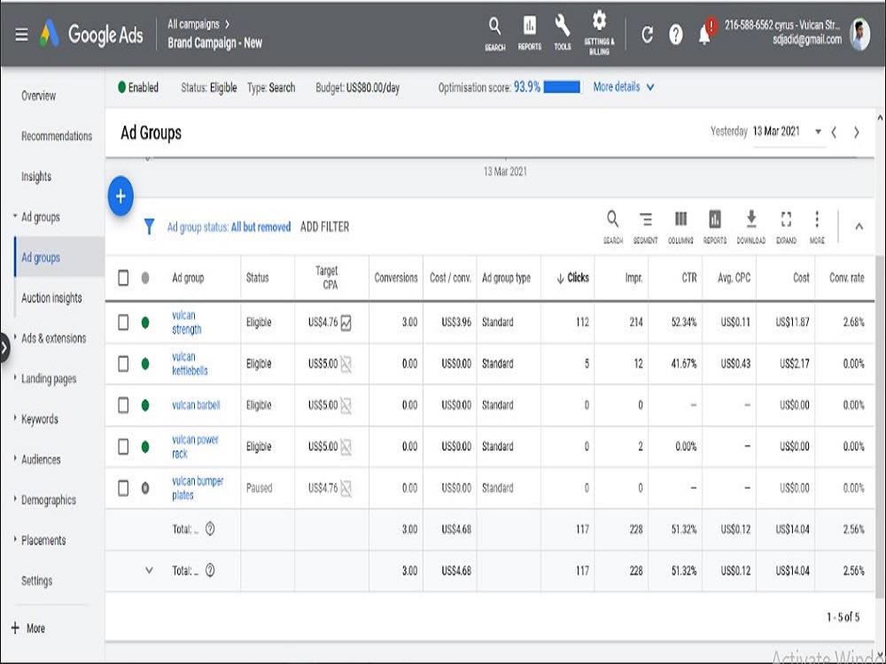Download the ad groups table
Viewport: 886px width, 664px height.
click(x=751, y=227)
